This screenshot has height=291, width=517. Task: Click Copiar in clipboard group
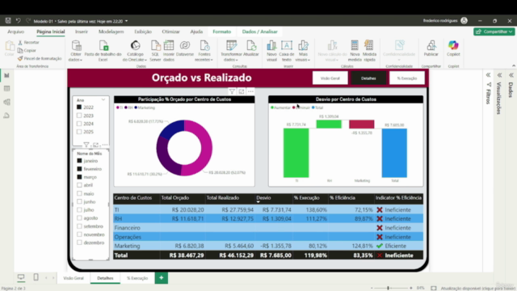pos(27,50)
